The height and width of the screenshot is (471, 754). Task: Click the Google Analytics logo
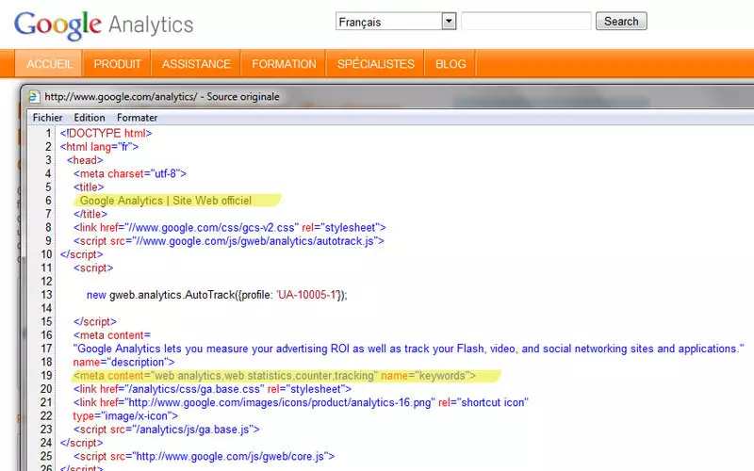[104, 25]
